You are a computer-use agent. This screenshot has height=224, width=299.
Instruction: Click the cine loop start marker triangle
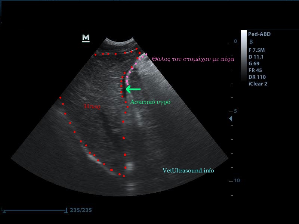point(4,212)
